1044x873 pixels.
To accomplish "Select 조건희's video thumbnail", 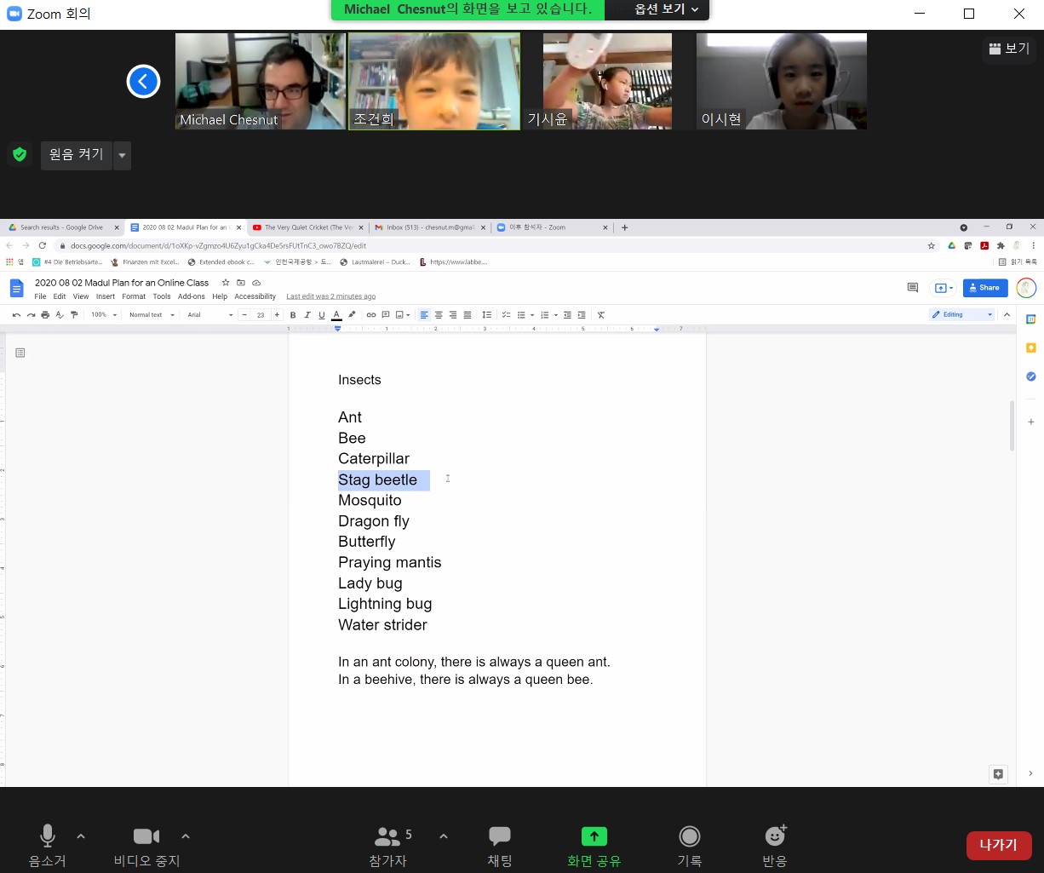I will click(434, 81).
